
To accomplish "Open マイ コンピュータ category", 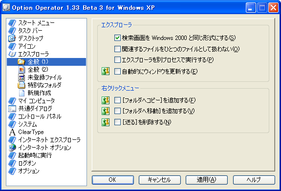I will coord(37,101).
